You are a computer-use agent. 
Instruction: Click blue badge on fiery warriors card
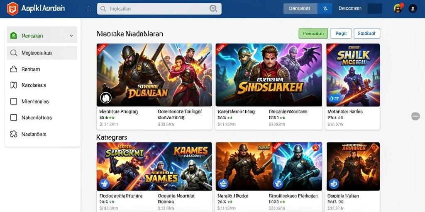tap(334, 183)
